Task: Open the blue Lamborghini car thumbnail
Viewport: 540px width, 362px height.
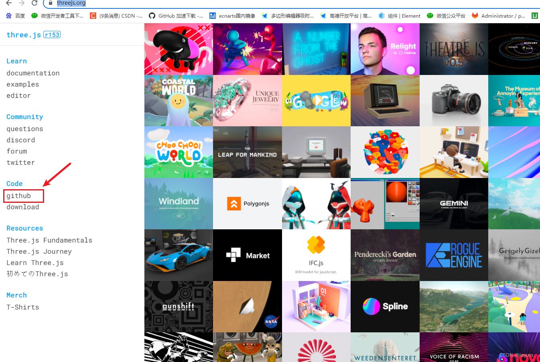Action: click(179, 255)
